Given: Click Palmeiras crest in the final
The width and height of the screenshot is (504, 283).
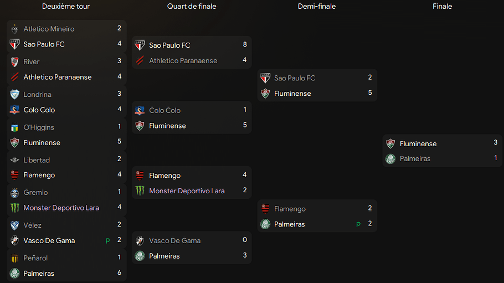Looking at the screenshot, I should (x=390, y=158).
